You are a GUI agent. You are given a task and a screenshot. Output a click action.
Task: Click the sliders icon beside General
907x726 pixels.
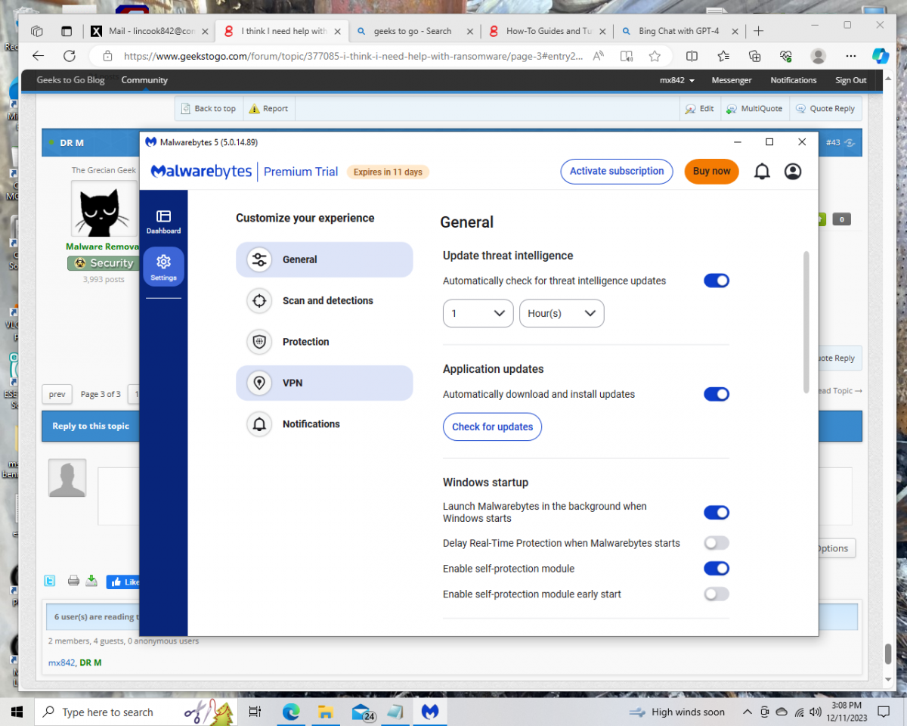259,259
